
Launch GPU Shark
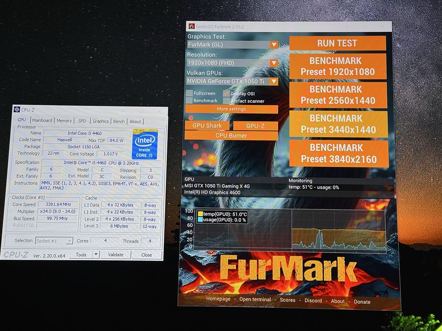pyautogui.click(x=207, y=125)
